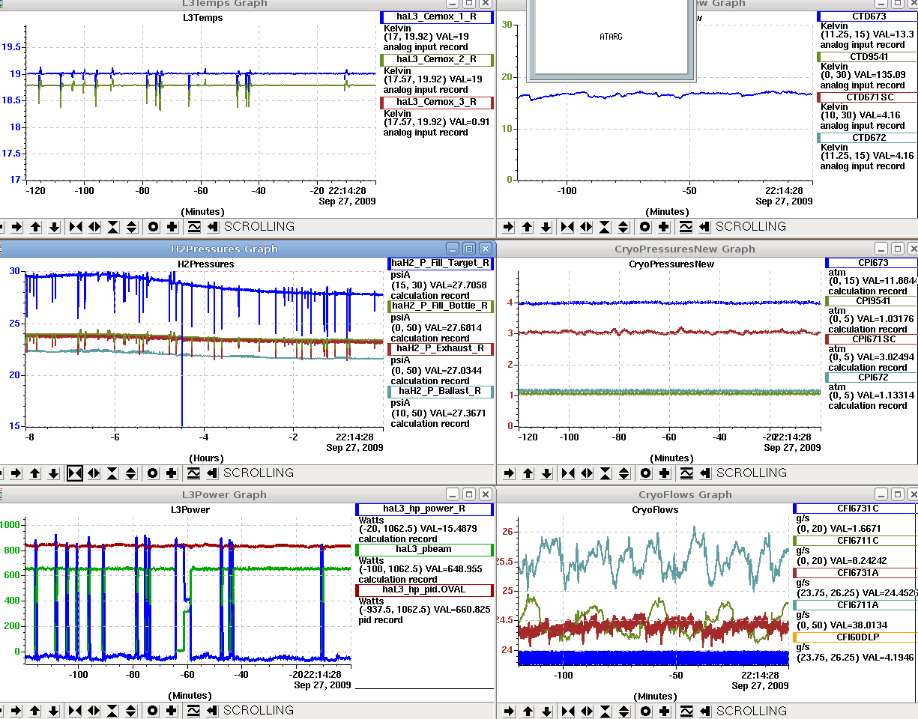The image size is (918, 719).
Task: Select the haH2_P_Exhaust_R legend entry
Action: 441,349
